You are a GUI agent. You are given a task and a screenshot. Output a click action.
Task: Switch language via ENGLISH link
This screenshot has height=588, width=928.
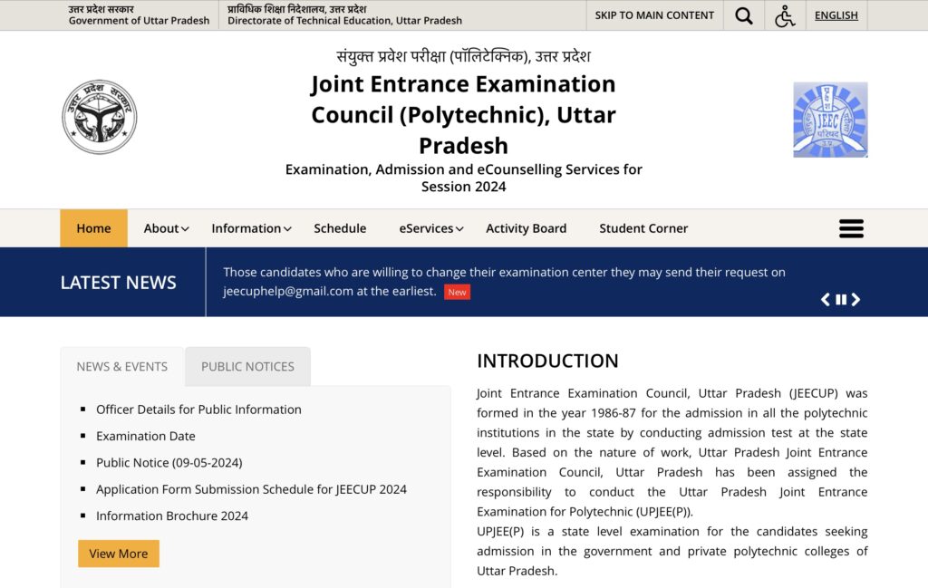pos(836,15)
